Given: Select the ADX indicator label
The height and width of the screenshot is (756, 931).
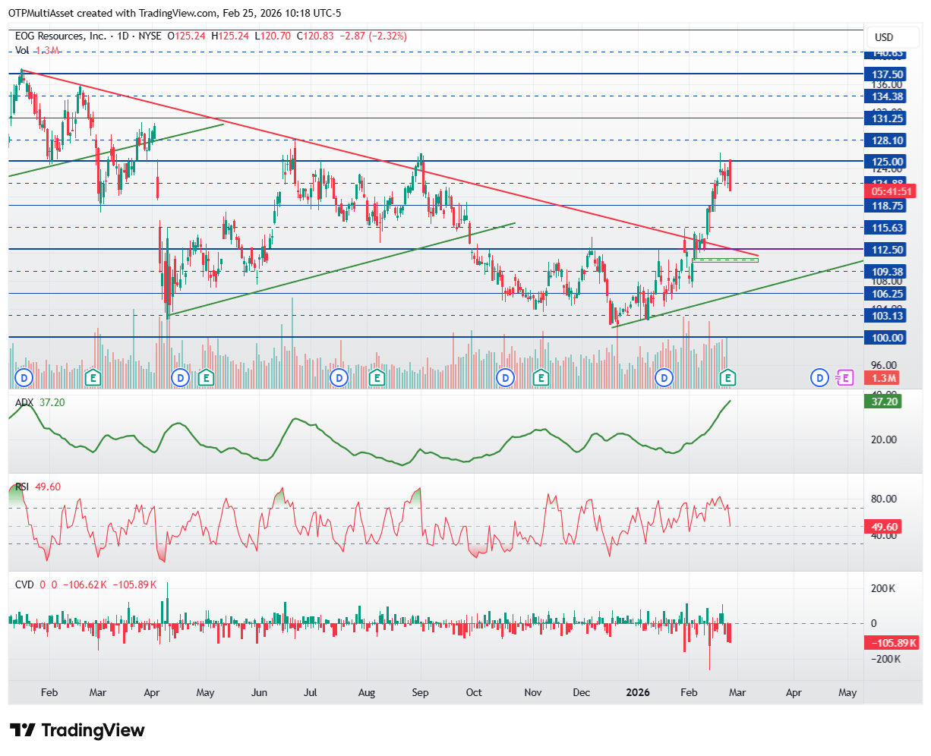Looking at the screenshot, I should click(x=24, y=403).
